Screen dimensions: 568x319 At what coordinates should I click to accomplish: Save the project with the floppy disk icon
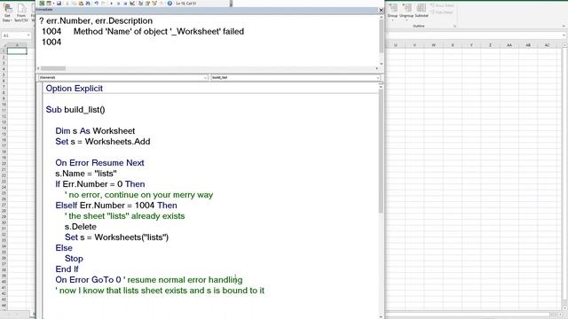point(59,4)
